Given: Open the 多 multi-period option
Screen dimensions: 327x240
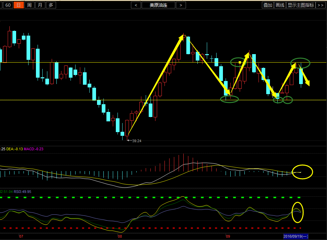Looking at the screenshot, I should 51,5.
